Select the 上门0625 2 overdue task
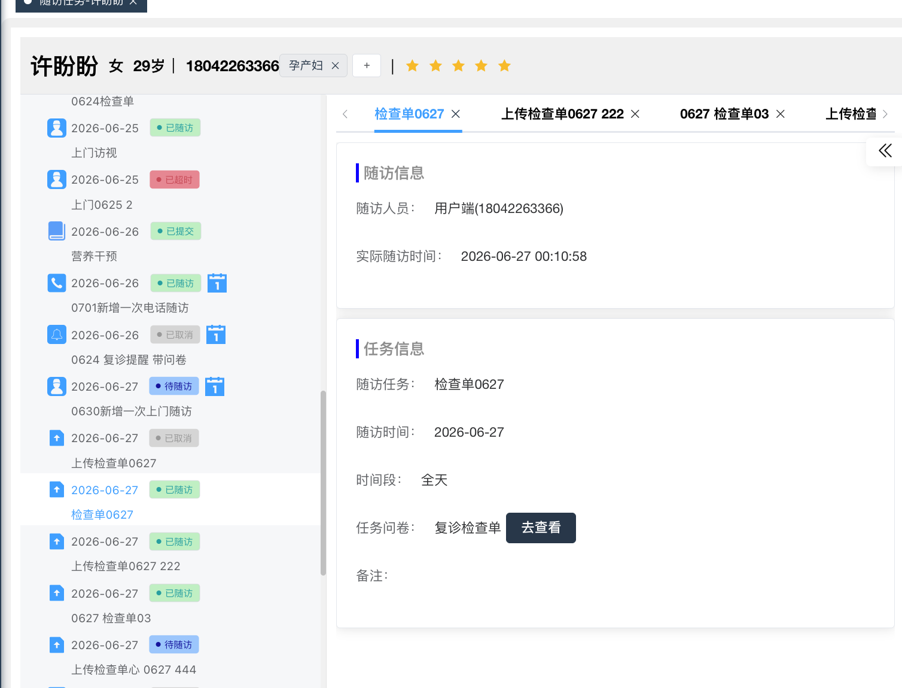 [102, 205]
